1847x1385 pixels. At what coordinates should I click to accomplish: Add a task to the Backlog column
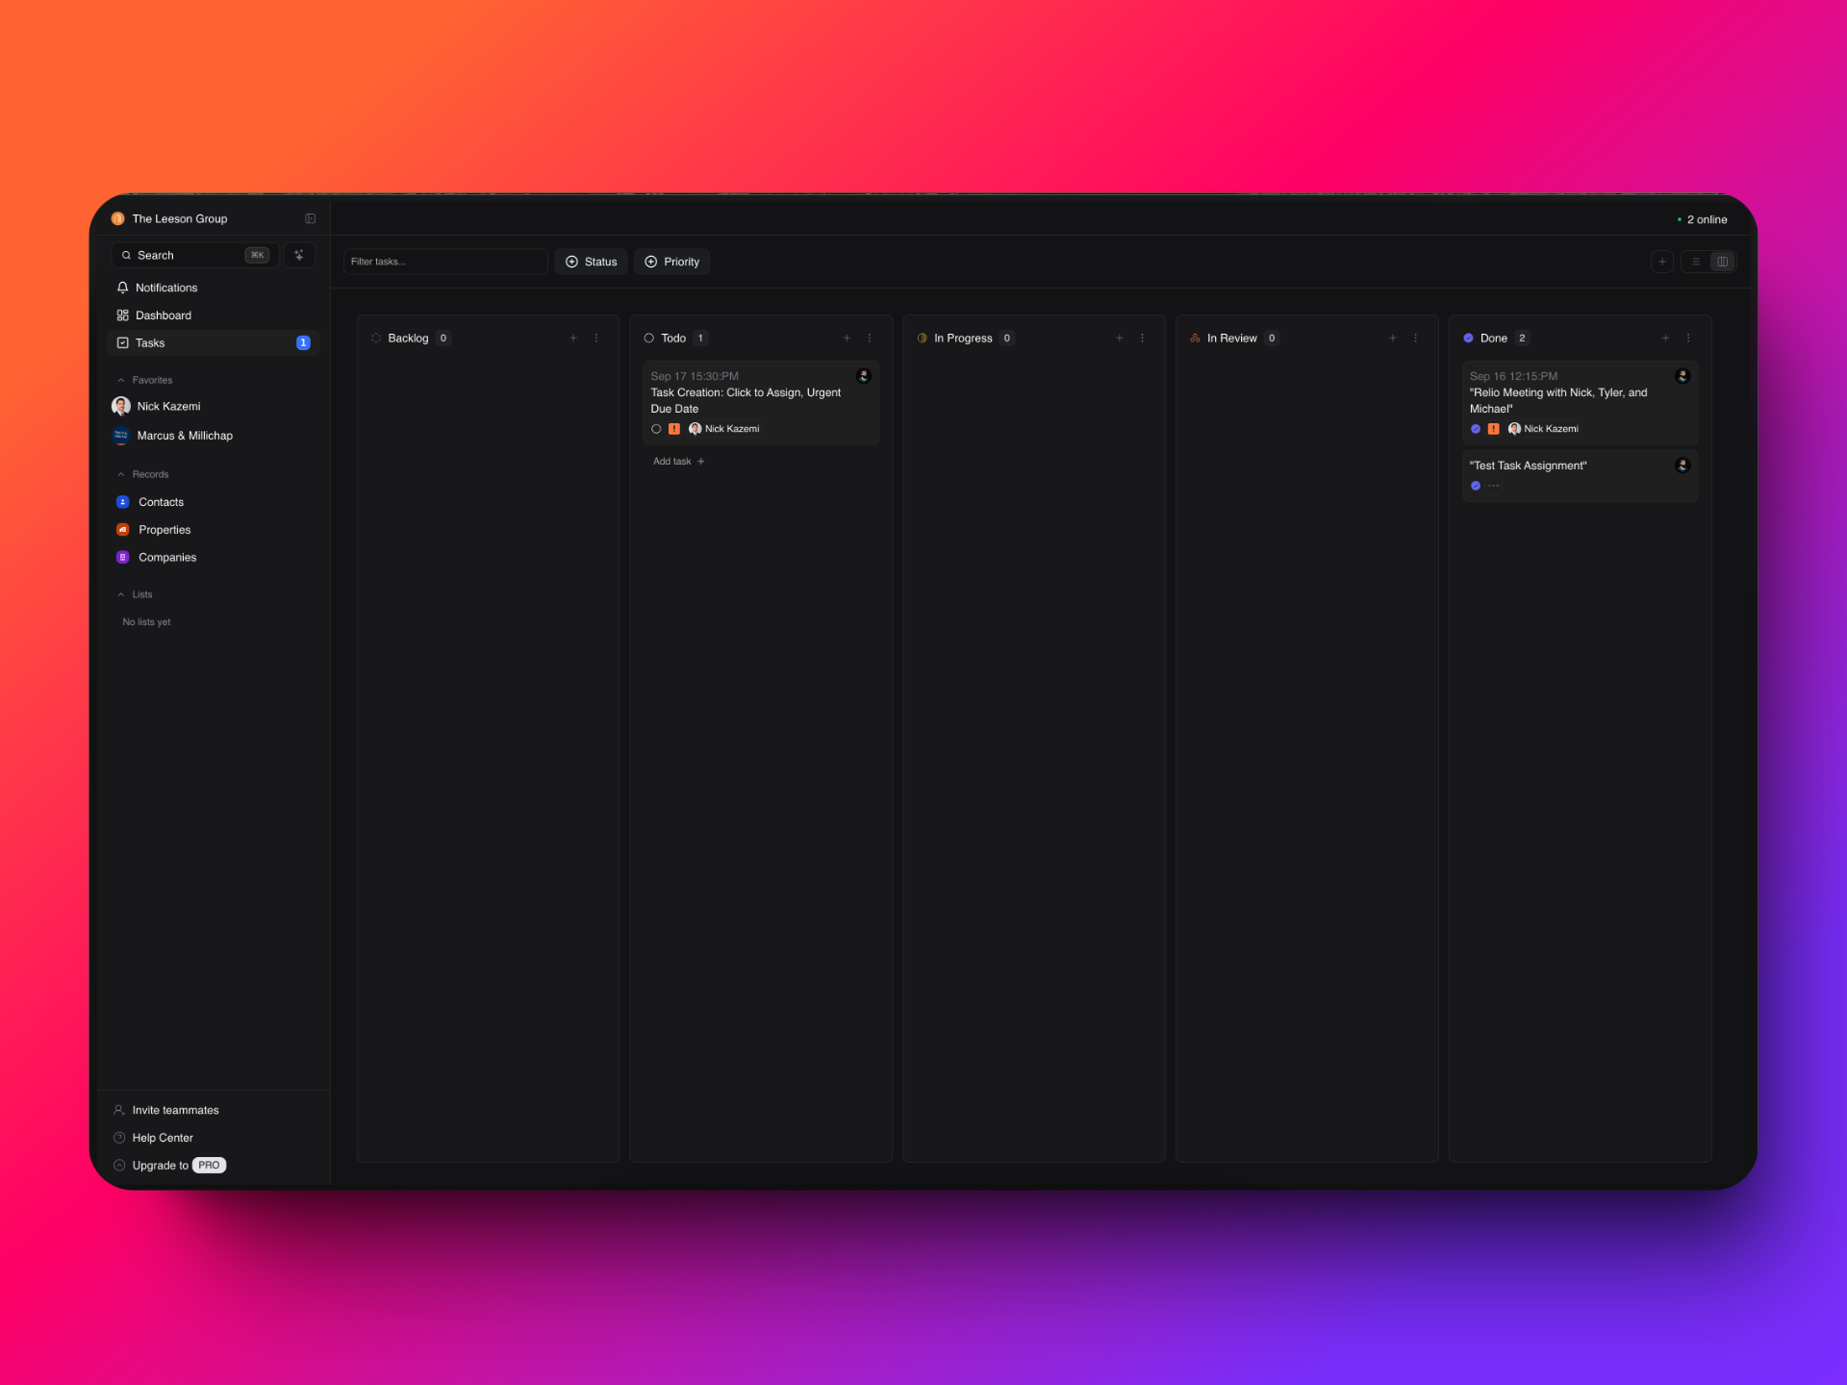point(573,339)
